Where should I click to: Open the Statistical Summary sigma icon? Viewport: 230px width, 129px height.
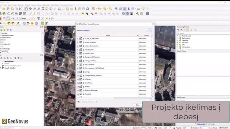129,9
